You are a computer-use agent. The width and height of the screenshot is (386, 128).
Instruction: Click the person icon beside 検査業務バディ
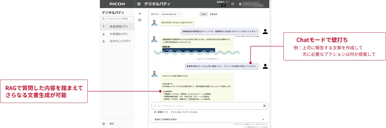[x=104, y=27]
